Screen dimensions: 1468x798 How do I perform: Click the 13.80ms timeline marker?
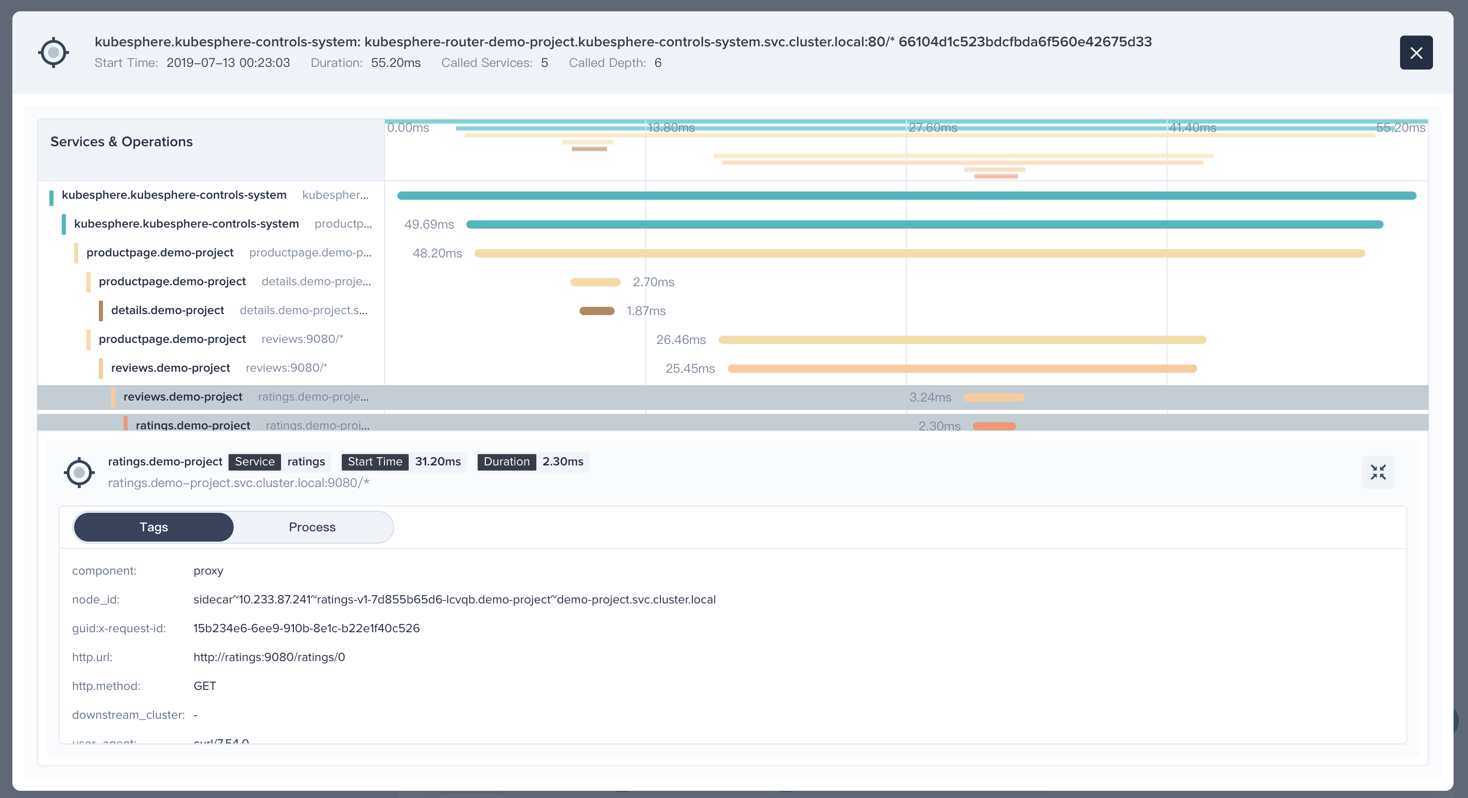[x=671, y=128]
